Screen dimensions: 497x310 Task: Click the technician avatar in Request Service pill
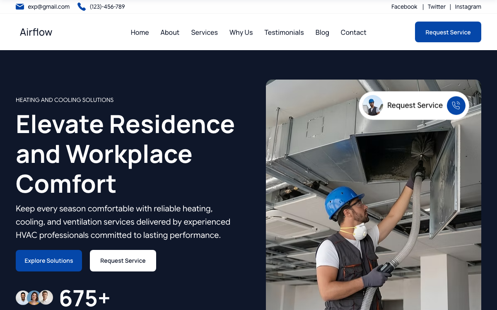373,105
